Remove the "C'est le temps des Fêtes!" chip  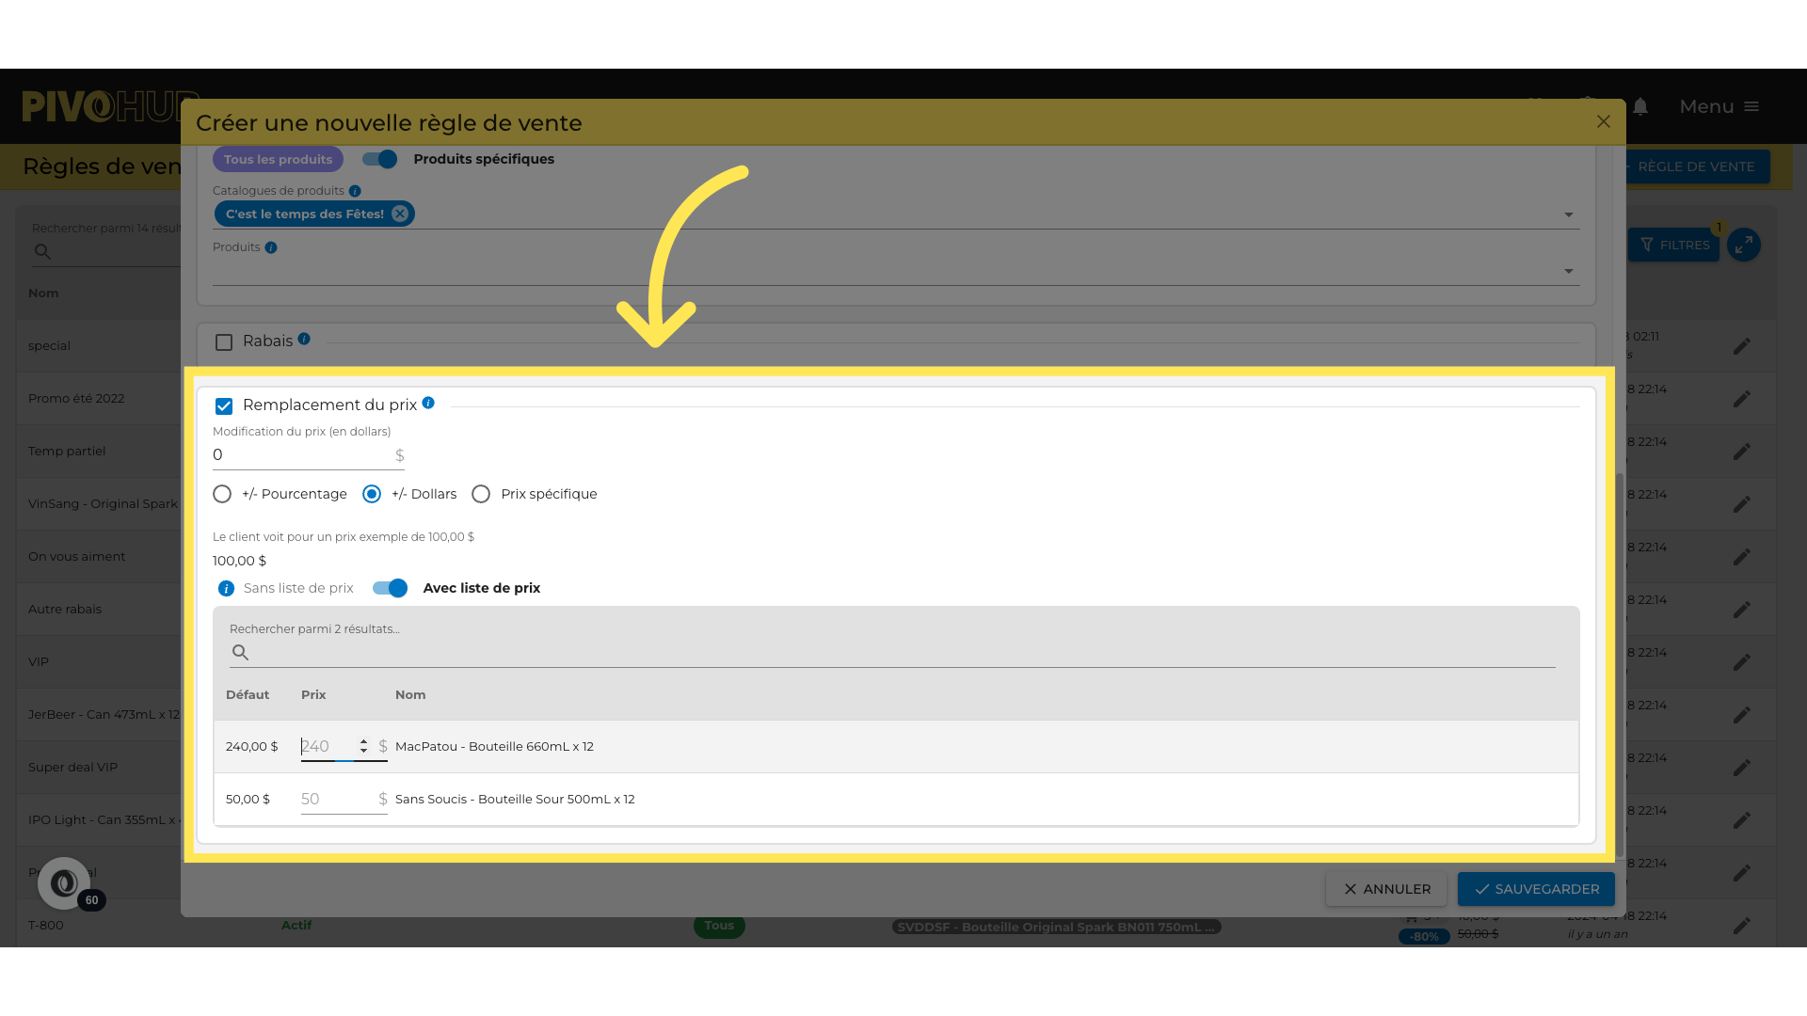point(400,214)
